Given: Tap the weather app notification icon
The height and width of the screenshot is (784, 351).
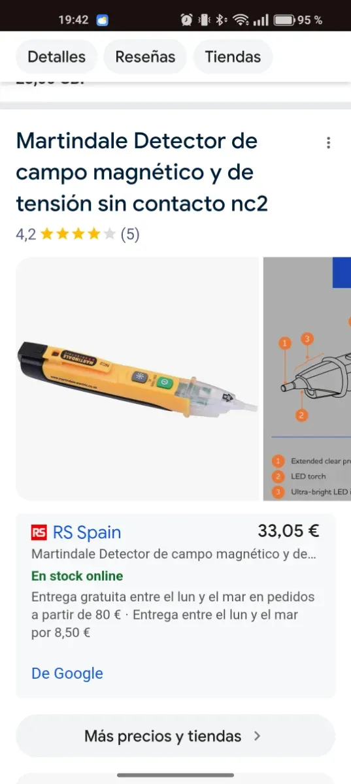Looking at the screenshot, I should [103, 20].
